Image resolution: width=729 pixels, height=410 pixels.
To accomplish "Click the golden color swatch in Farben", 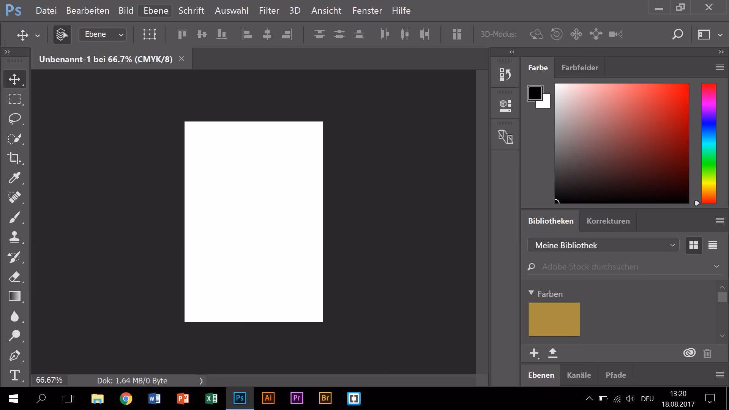I will (554, 319).
